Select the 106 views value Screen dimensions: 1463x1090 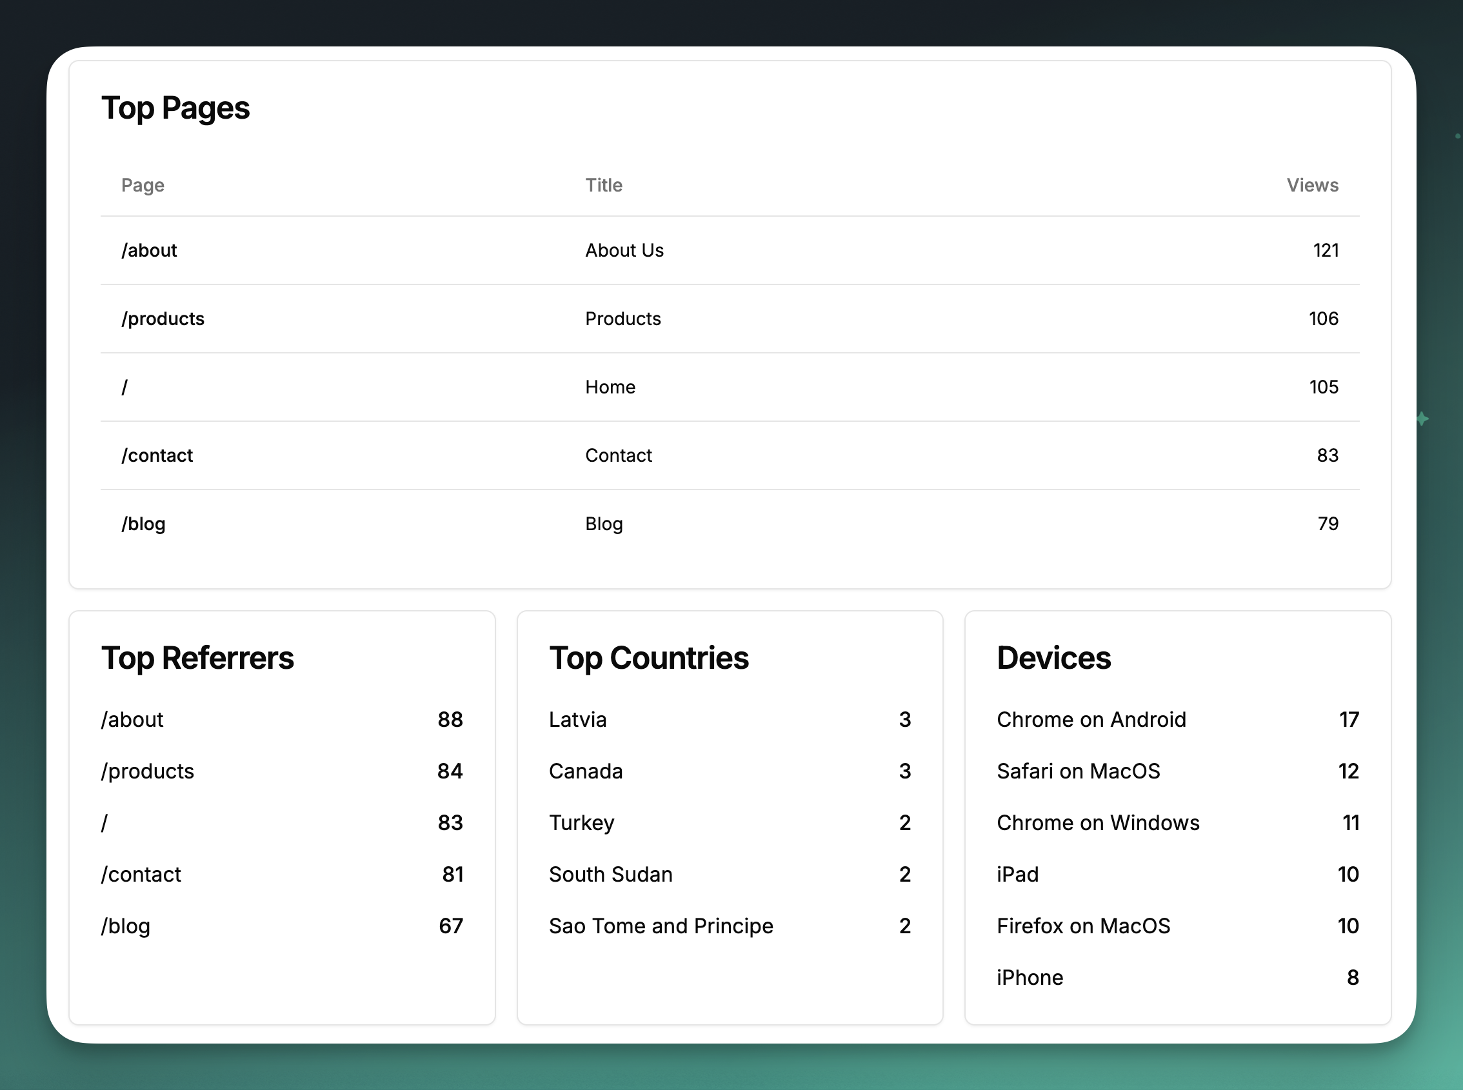pyautogui.click(x=1324, y=319)
